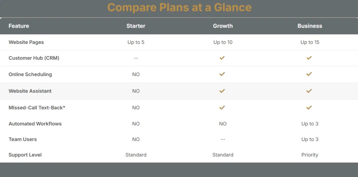Click the Missed-Call Text-Back* feature label
Viewport: 358px width, 177px height.
click(x=37, y=108)
